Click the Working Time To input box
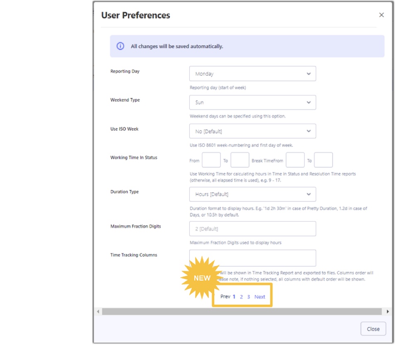 pos(240,160)
